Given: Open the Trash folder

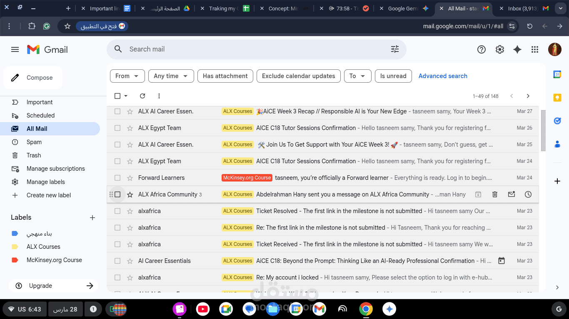Looking at the screenshot, I should point(50,155).
